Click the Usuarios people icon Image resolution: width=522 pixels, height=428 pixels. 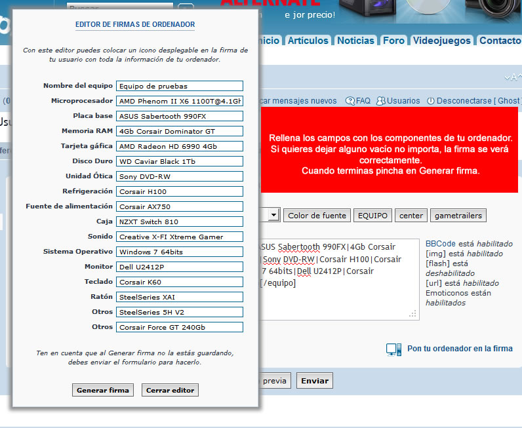[x=380, y=101]
